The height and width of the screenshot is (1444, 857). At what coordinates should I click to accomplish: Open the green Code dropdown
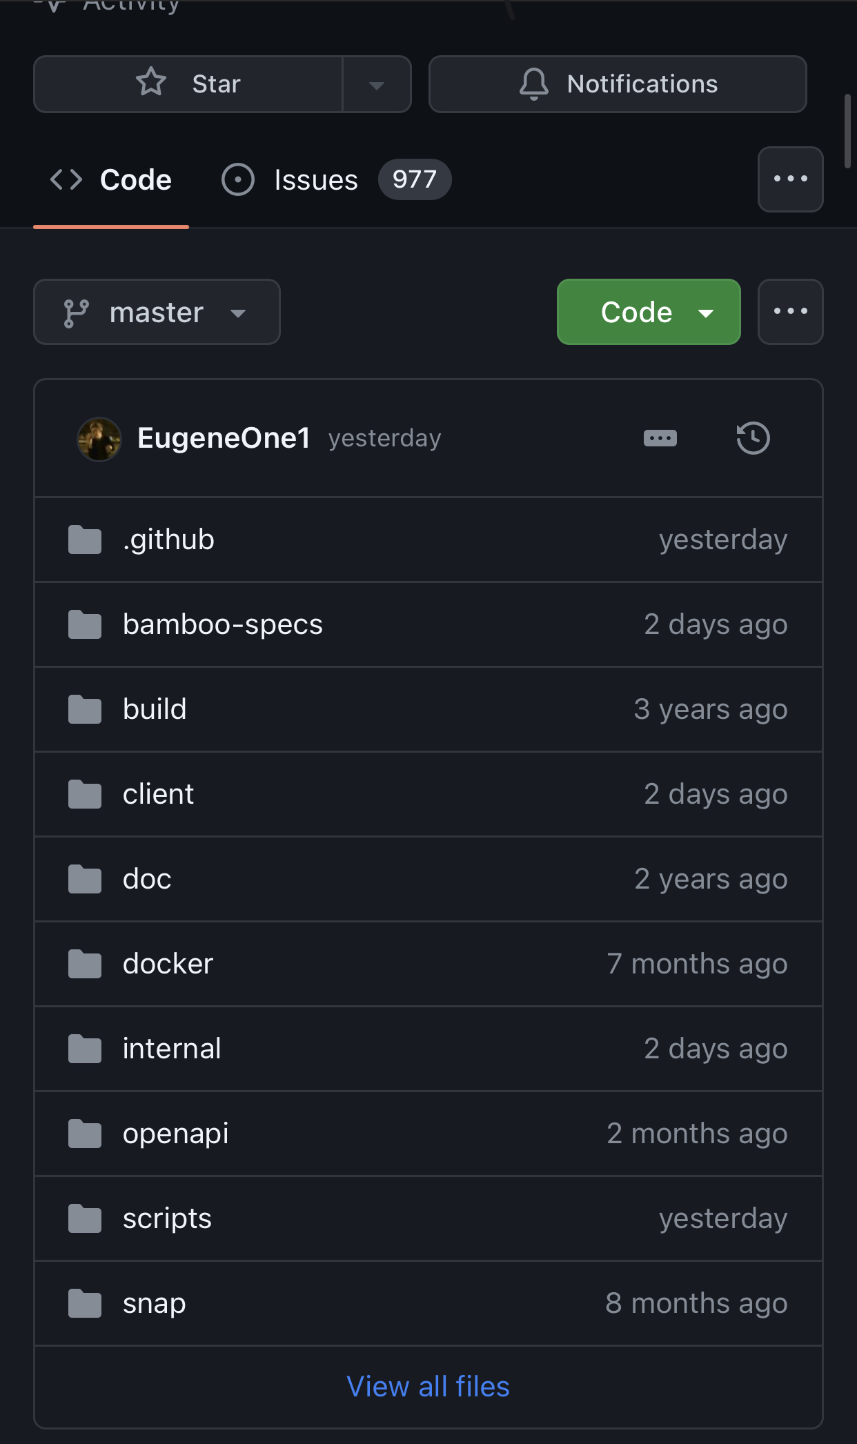pyautogui.click(x=648, y=313)
